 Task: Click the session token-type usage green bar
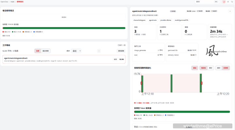click(x=182, y=112)
